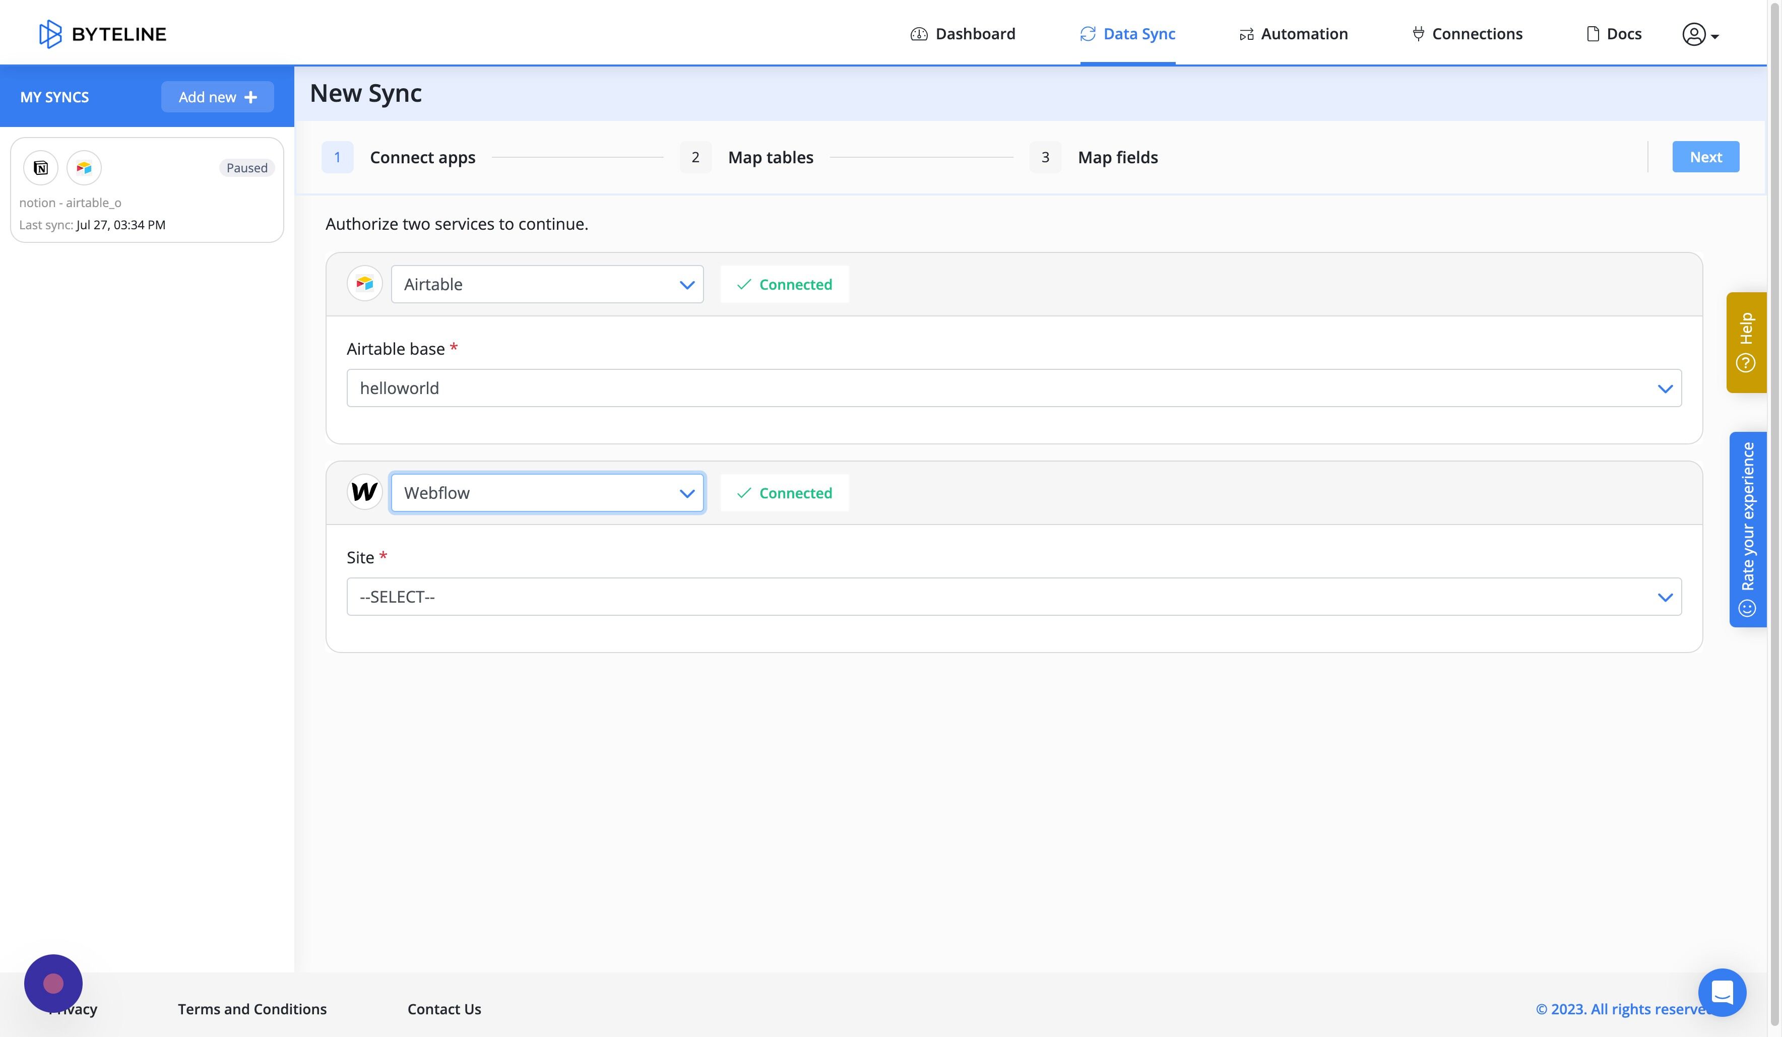This screenshot has height=1037, width=1782.
Task: Open the chat support bubble
Action: point(1722,993)
